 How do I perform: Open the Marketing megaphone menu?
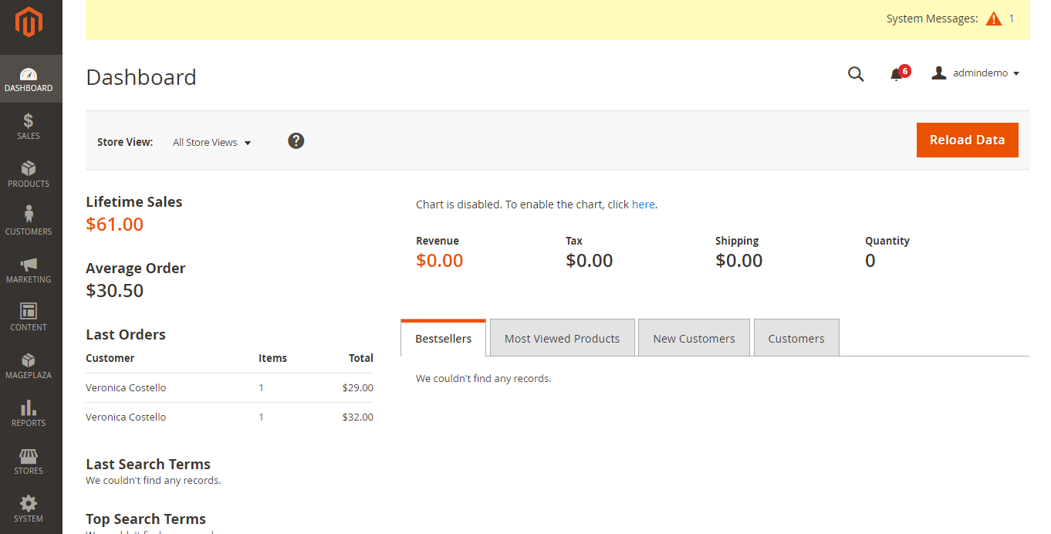29,270
